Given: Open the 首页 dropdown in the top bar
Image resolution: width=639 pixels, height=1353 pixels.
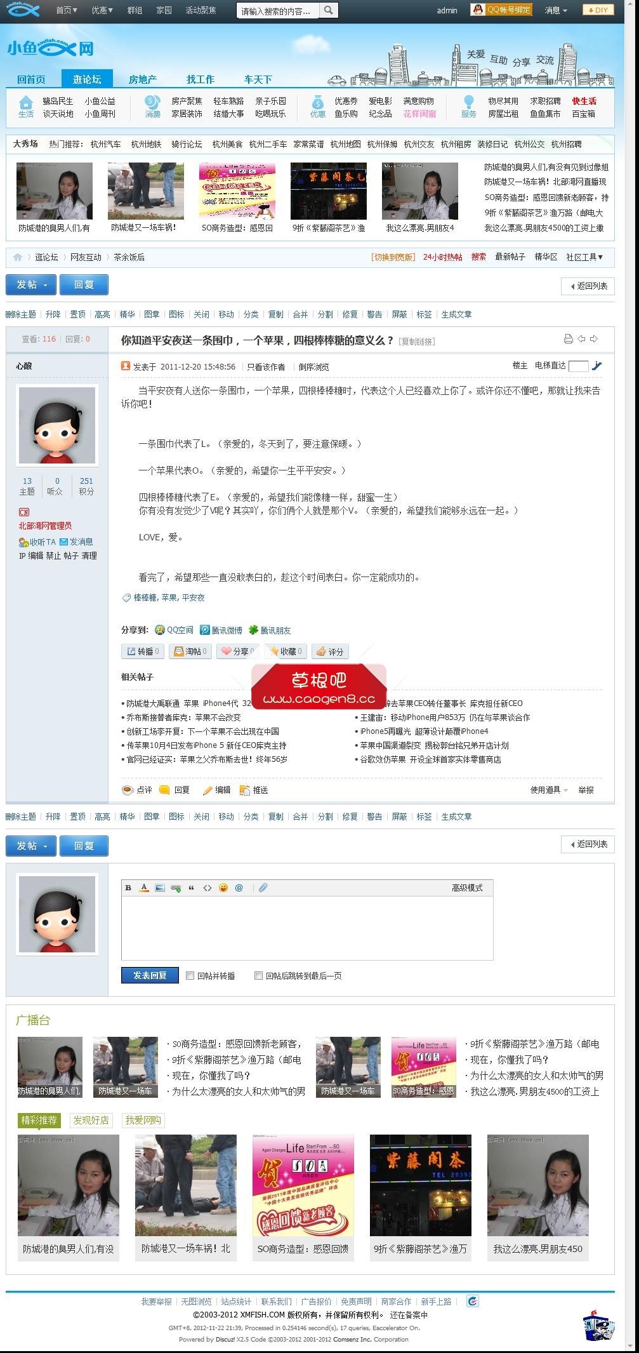Looking at the screenshot, I should (x=66, y=10).
